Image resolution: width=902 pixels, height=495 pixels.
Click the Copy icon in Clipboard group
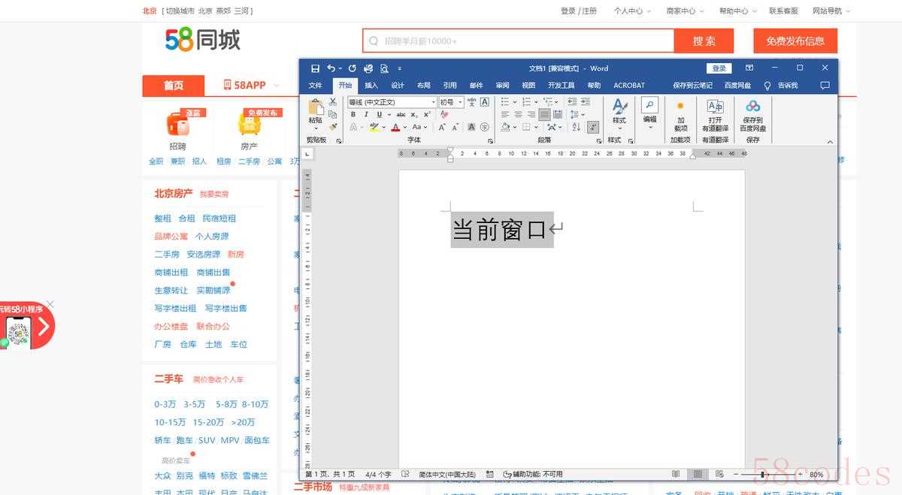(332, 114)
